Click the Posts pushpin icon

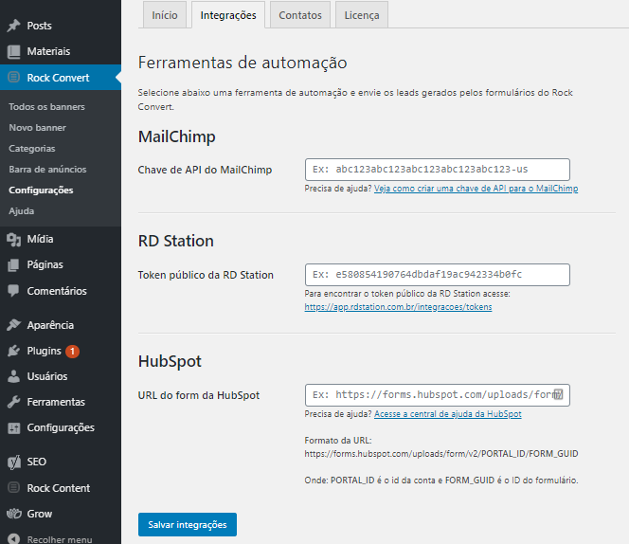[13, 26]
